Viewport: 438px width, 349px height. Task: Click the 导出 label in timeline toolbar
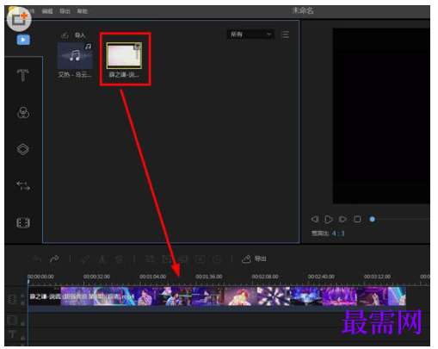click(261, 259)
